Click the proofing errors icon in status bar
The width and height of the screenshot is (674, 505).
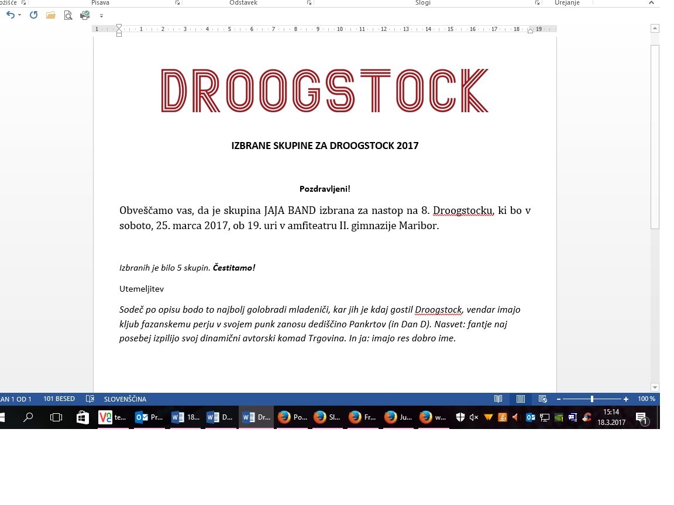click(90, 399)
